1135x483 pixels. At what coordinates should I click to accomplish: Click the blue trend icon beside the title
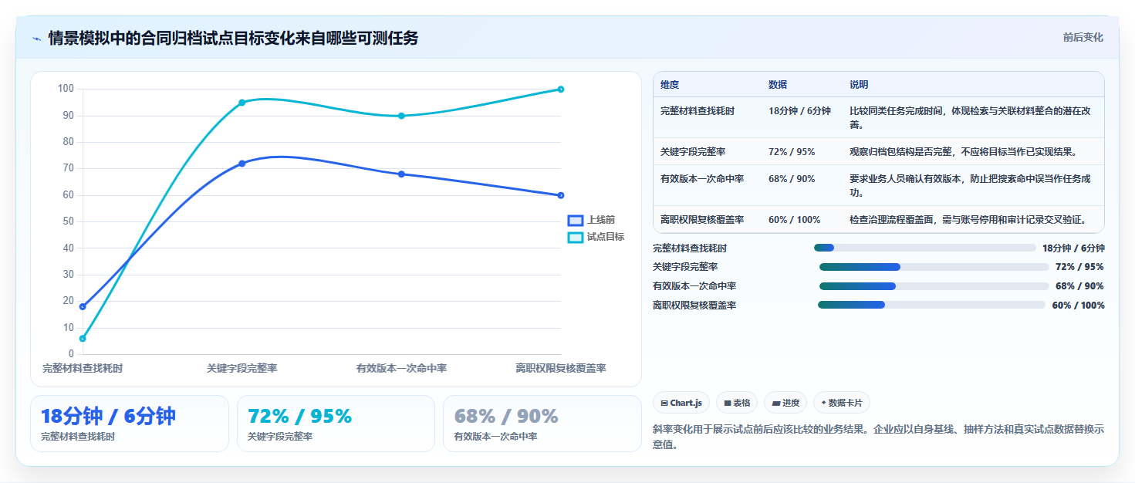[x=36, y=39]
